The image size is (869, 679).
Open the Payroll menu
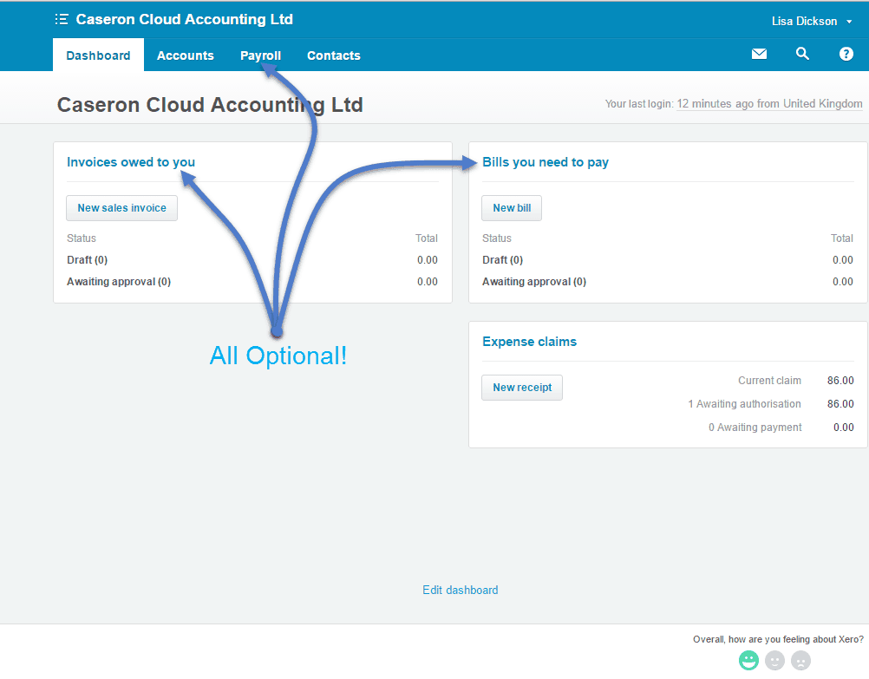(260, 55)
